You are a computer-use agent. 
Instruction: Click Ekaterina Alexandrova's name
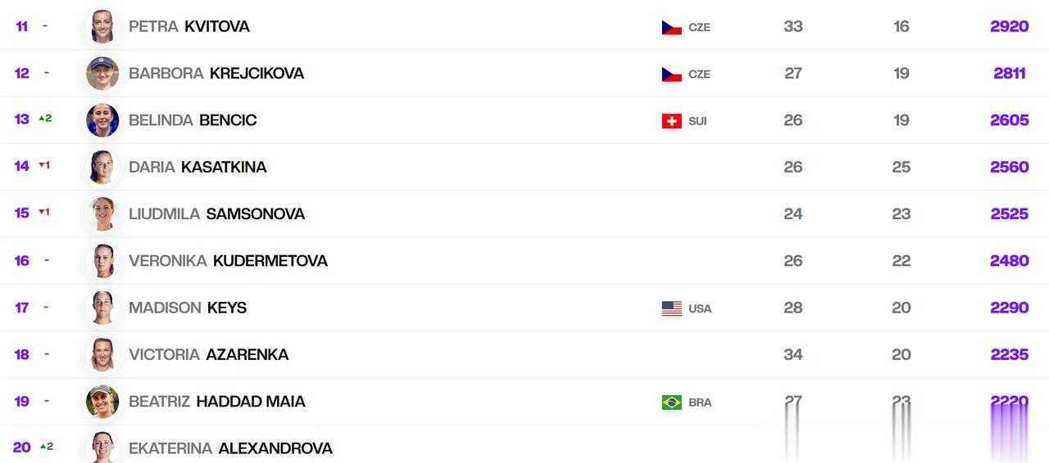tap(230, 448)
